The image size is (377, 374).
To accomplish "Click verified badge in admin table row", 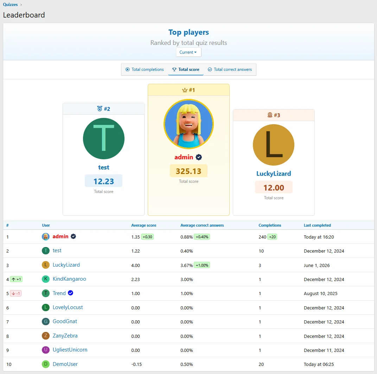I will click(74, 236).
